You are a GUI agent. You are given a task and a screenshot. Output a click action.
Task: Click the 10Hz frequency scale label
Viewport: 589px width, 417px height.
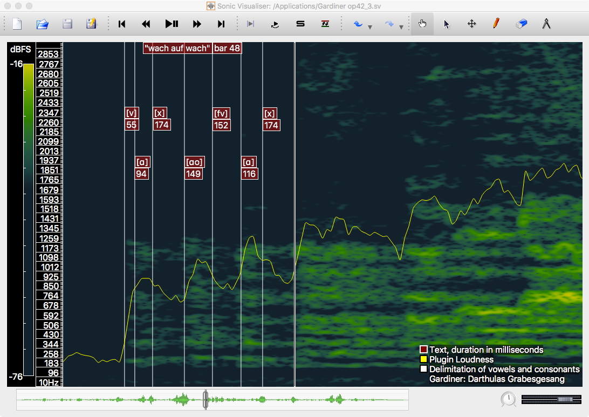point(49,382)
